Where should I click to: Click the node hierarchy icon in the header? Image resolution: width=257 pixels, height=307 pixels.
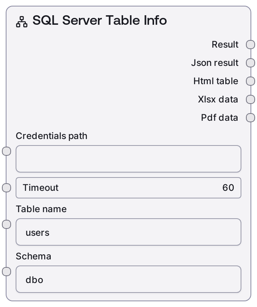[x=22, y=22]
